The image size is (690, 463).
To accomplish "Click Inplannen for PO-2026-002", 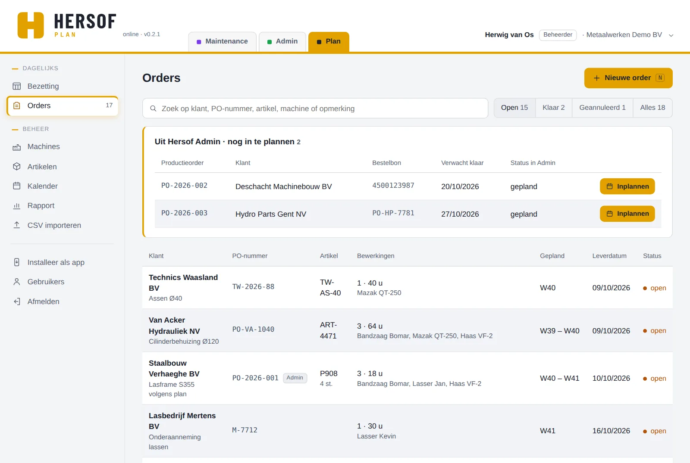I will coord(627,186).
